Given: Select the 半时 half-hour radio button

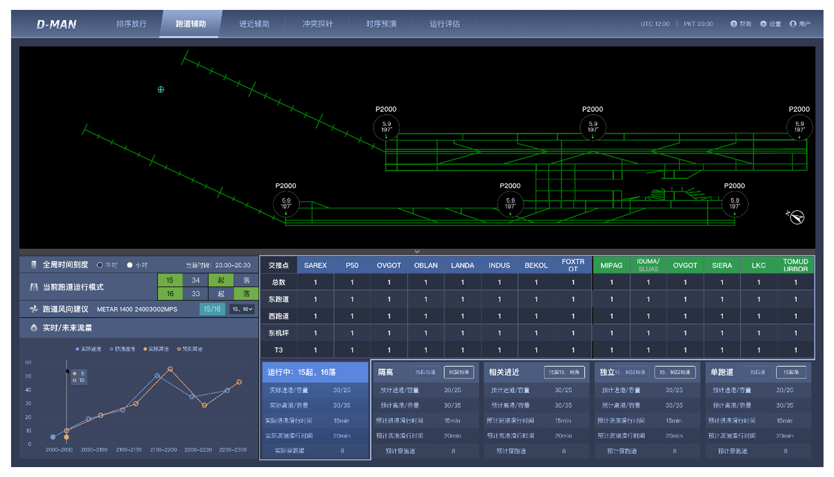Looking at the screenshot, I should (x=100, y=265).
